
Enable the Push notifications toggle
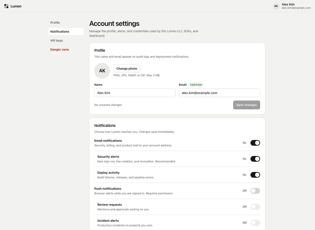point(255,191)
